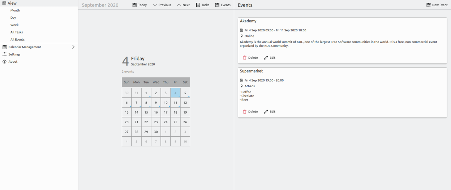
Task: Select September 11 in the calendar grid
Action: pyautogui.click(x=175, y=103)
